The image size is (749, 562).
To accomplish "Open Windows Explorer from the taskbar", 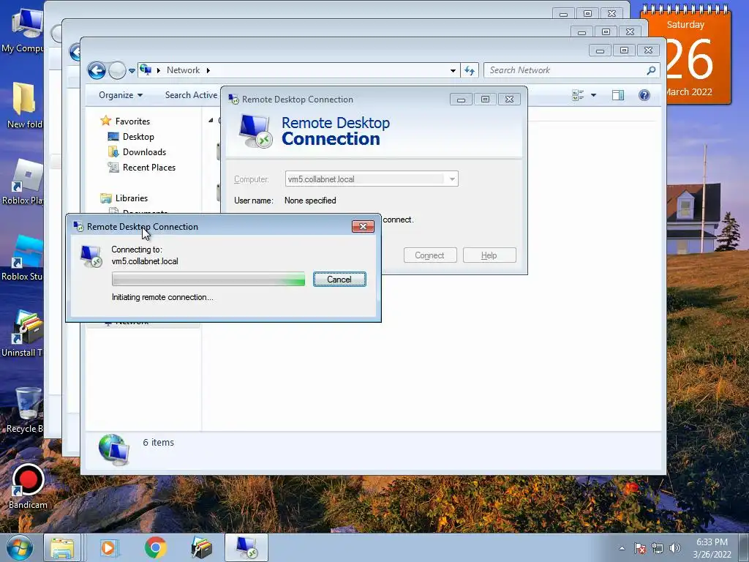I will [63, 547].
